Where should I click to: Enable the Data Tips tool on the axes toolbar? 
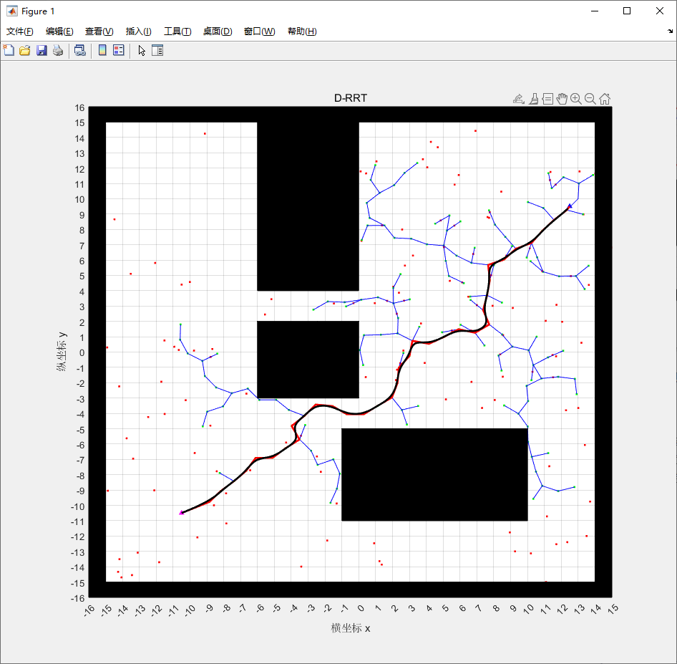pos(548,99)
